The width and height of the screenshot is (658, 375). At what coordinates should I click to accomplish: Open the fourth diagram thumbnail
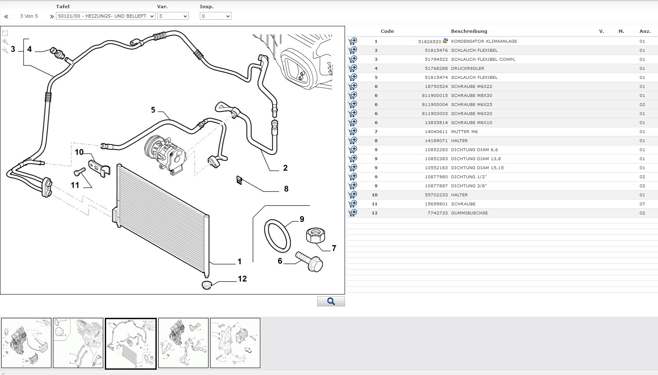click(183, 343)
